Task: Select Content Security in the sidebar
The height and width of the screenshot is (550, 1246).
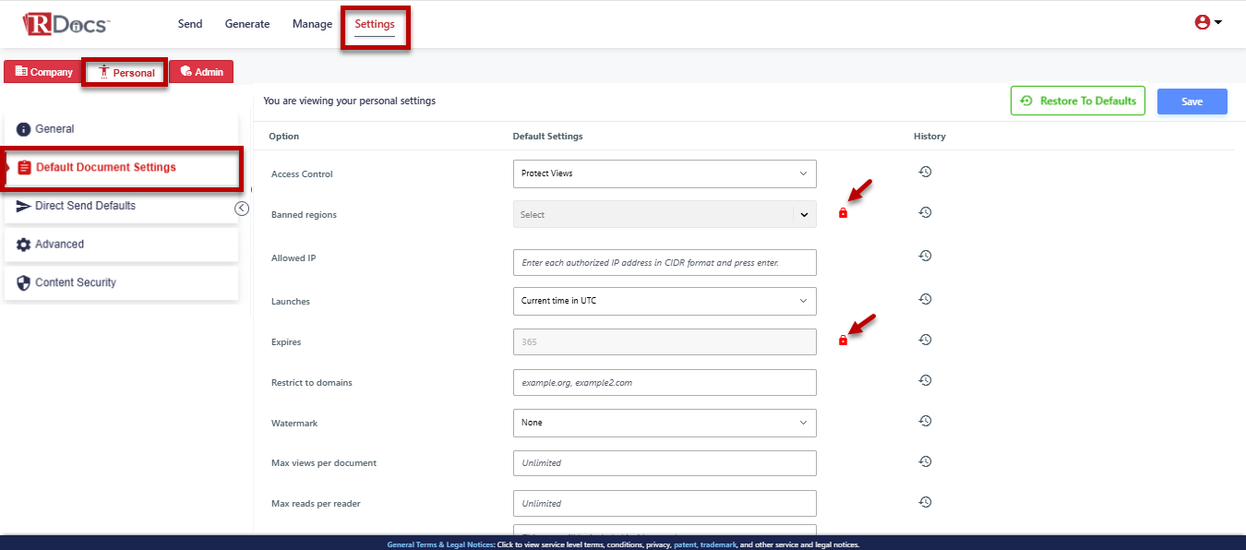Action: pyautogui.click(x=76, y=282)
